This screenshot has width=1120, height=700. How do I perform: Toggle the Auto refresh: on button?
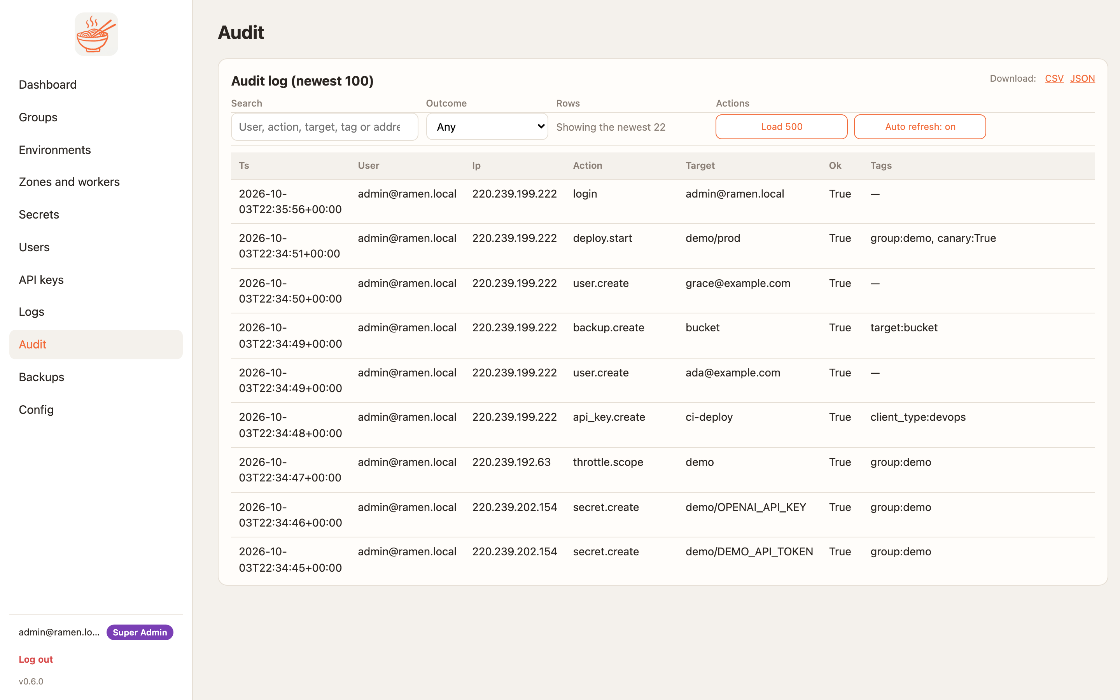tap(920, 127)
